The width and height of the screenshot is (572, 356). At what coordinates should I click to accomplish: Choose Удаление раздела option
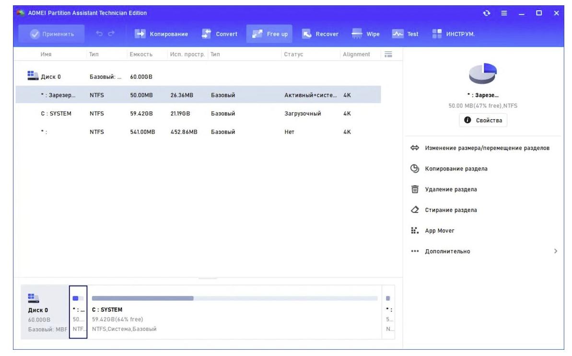point(450,189)
